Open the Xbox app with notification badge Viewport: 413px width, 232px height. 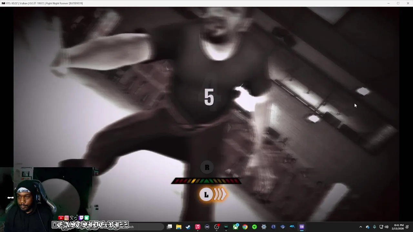[236, 227]
